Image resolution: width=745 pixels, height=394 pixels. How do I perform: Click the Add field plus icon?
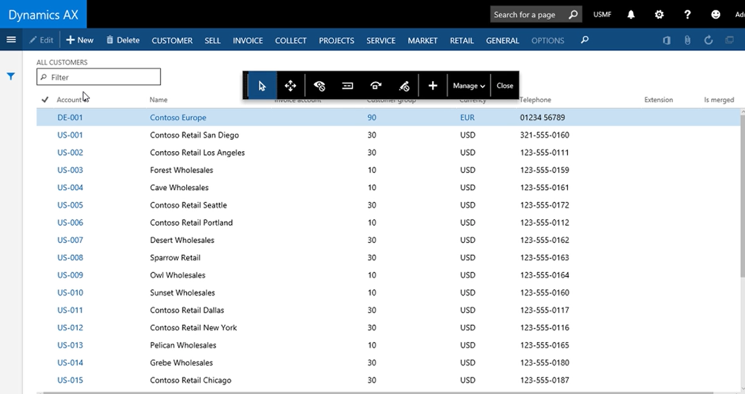(433, 86)
